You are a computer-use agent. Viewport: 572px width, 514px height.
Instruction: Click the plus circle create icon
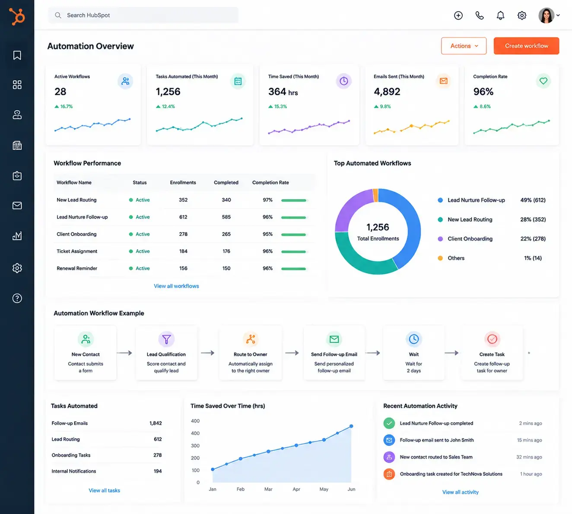tap(458, 16)
